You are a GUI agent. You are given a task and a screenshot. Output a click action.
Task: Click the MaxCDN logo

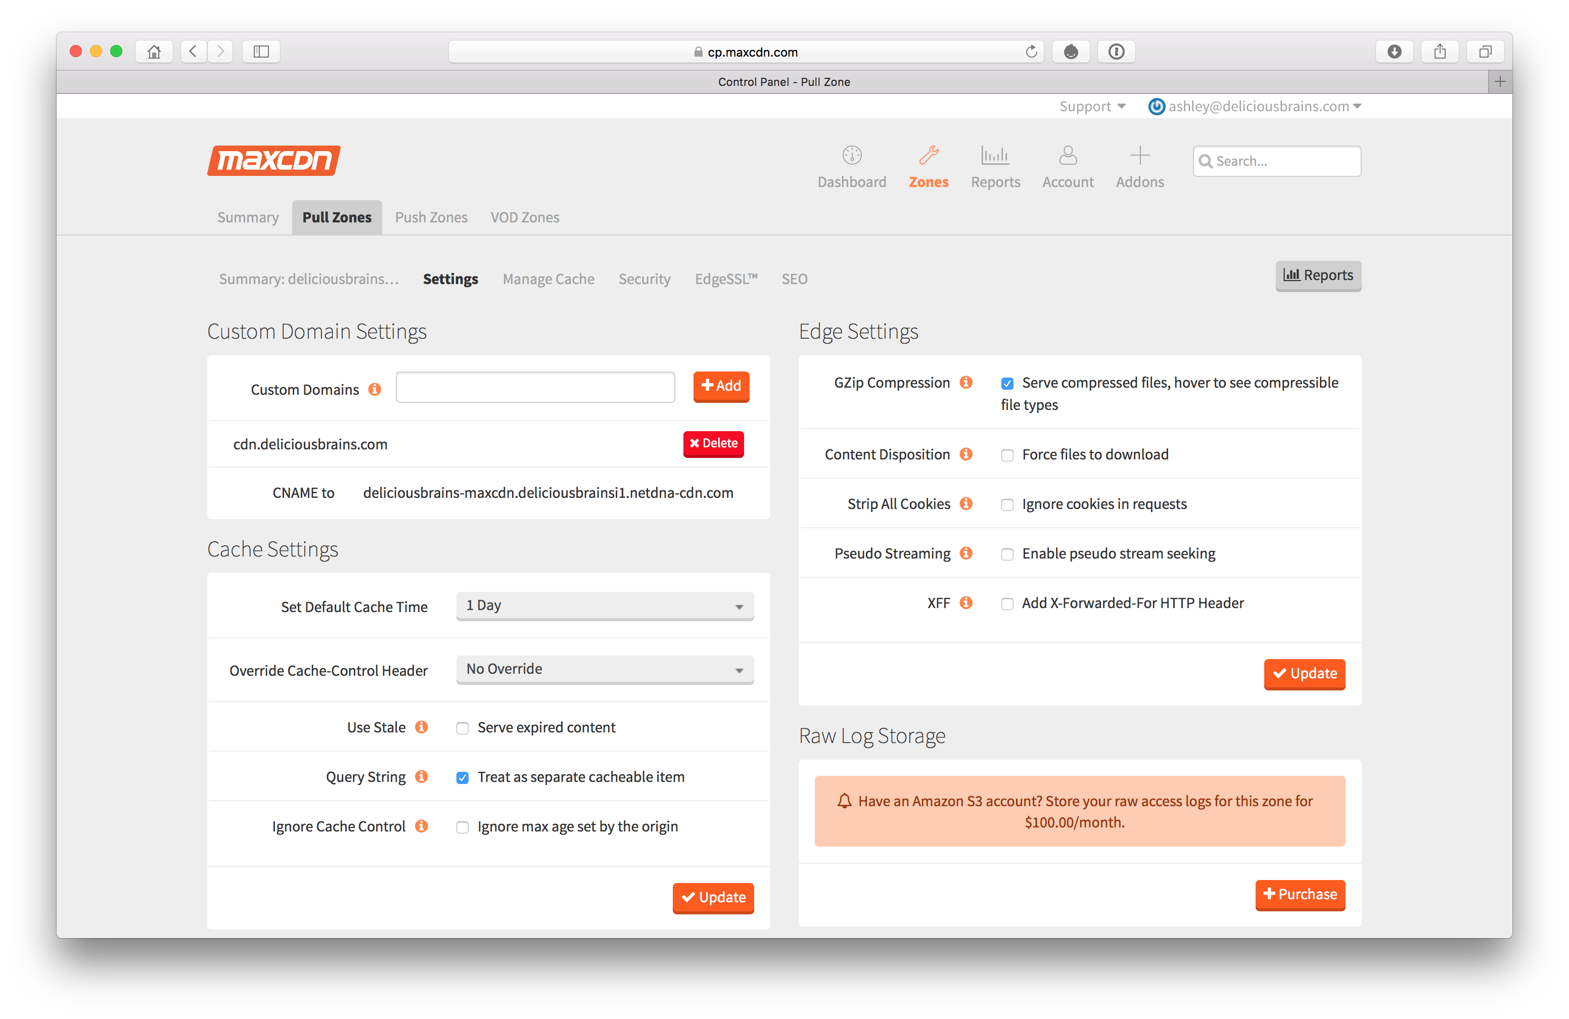pyautogui.click(x=273, y=160)
